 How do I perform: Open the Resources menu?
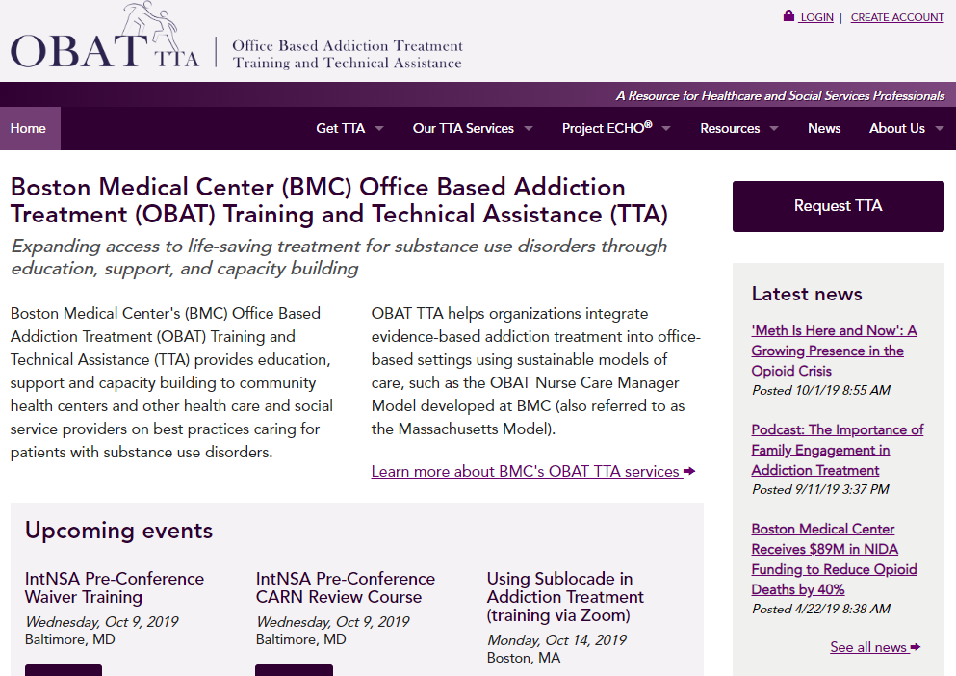[730, 129]
